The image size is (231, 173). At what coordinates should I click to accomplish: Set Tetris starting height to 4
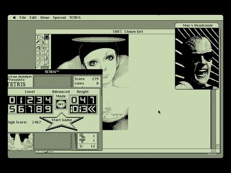pyautogui.click(x=83, y=100)
